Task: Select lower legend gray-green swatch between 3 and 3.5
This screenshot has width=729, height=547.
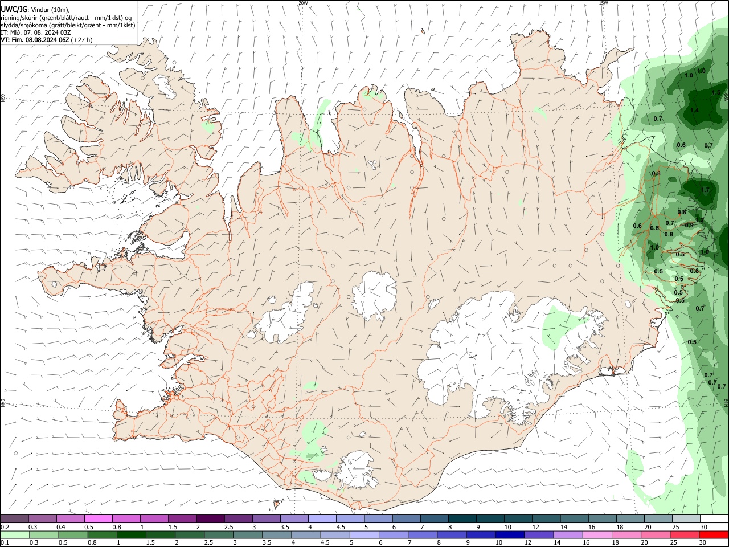Action: (x=248, y=534)
